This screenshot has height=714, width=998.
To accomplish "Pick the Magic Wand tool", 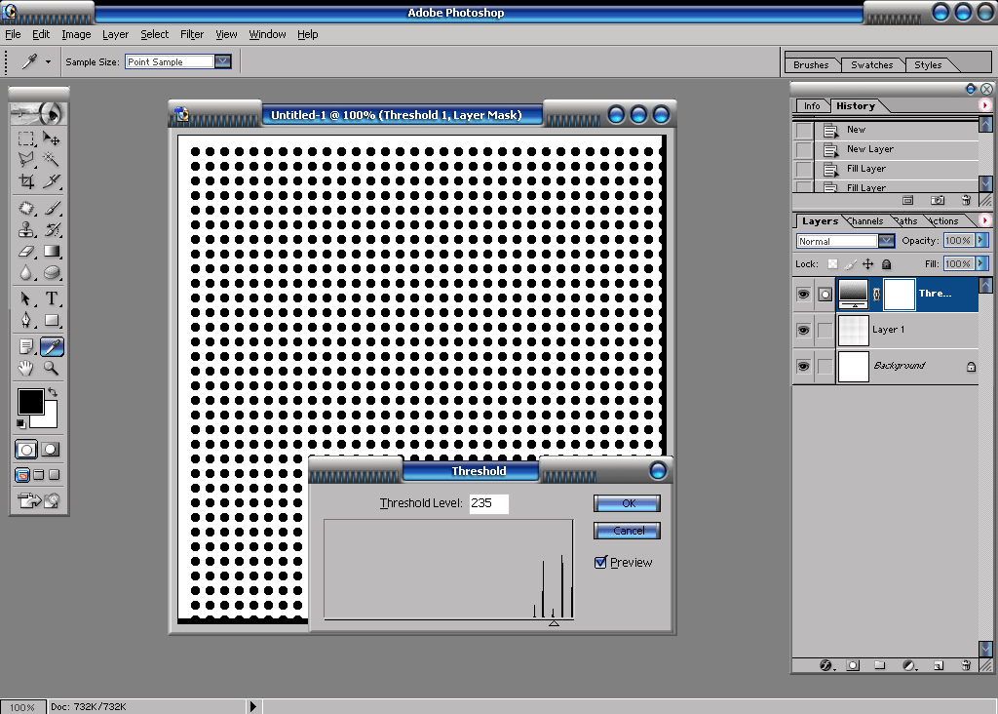I will (x=51, y=160).
